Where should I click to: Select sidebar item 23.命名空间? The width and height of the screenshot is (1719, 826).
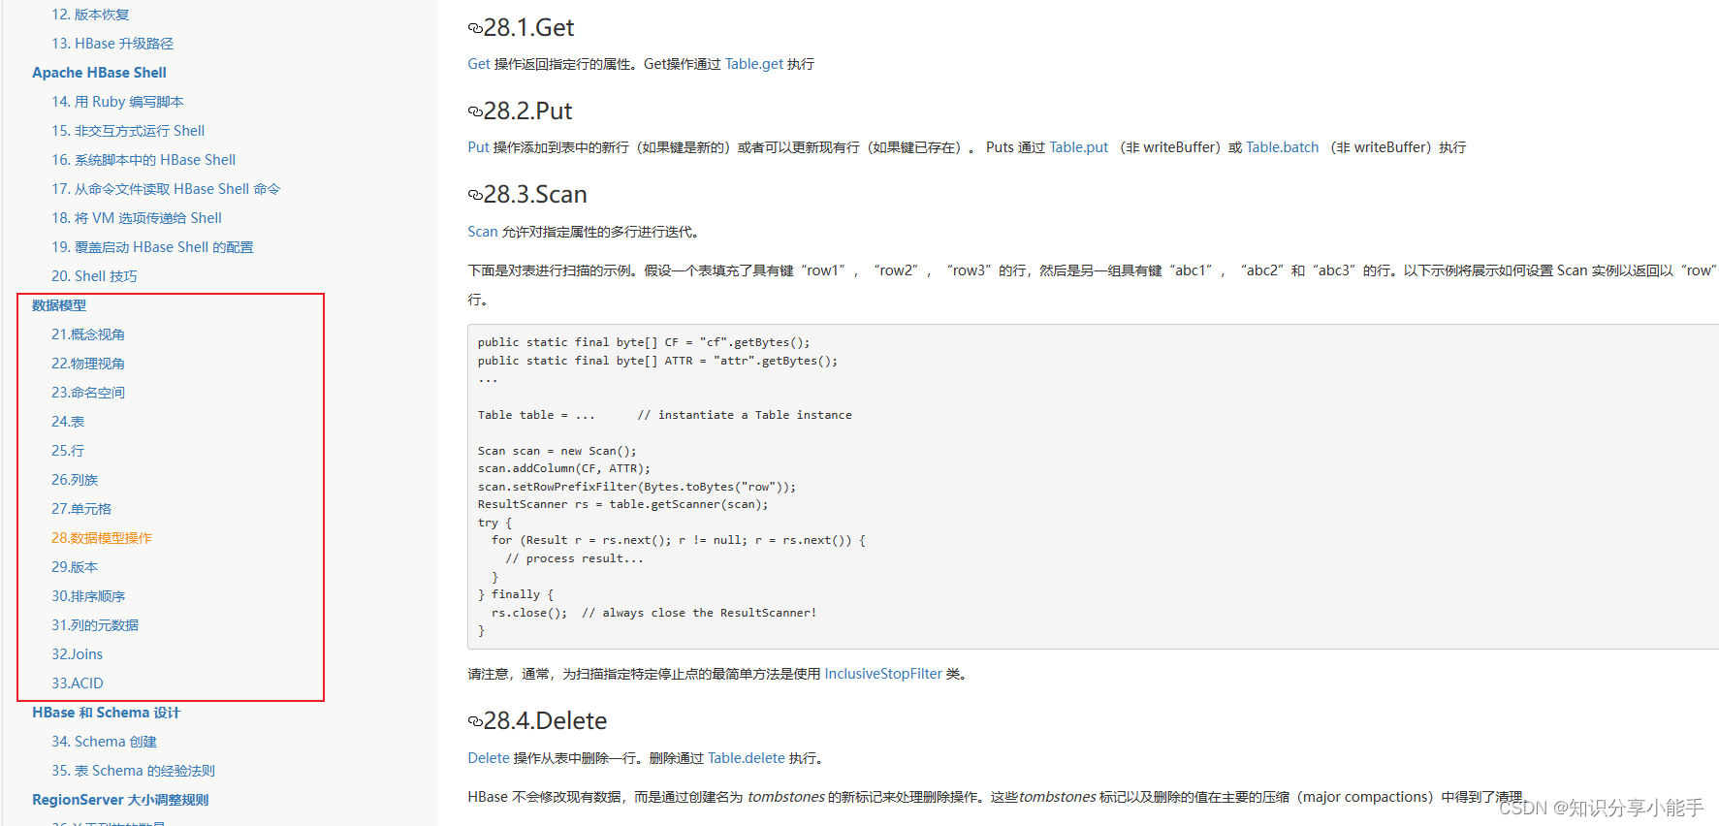coord(88,393)
